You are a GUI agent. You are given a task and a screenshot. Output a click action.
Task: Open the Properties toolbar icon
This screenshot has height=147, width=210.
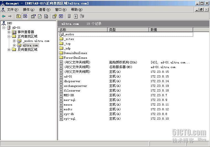point(33,16)
